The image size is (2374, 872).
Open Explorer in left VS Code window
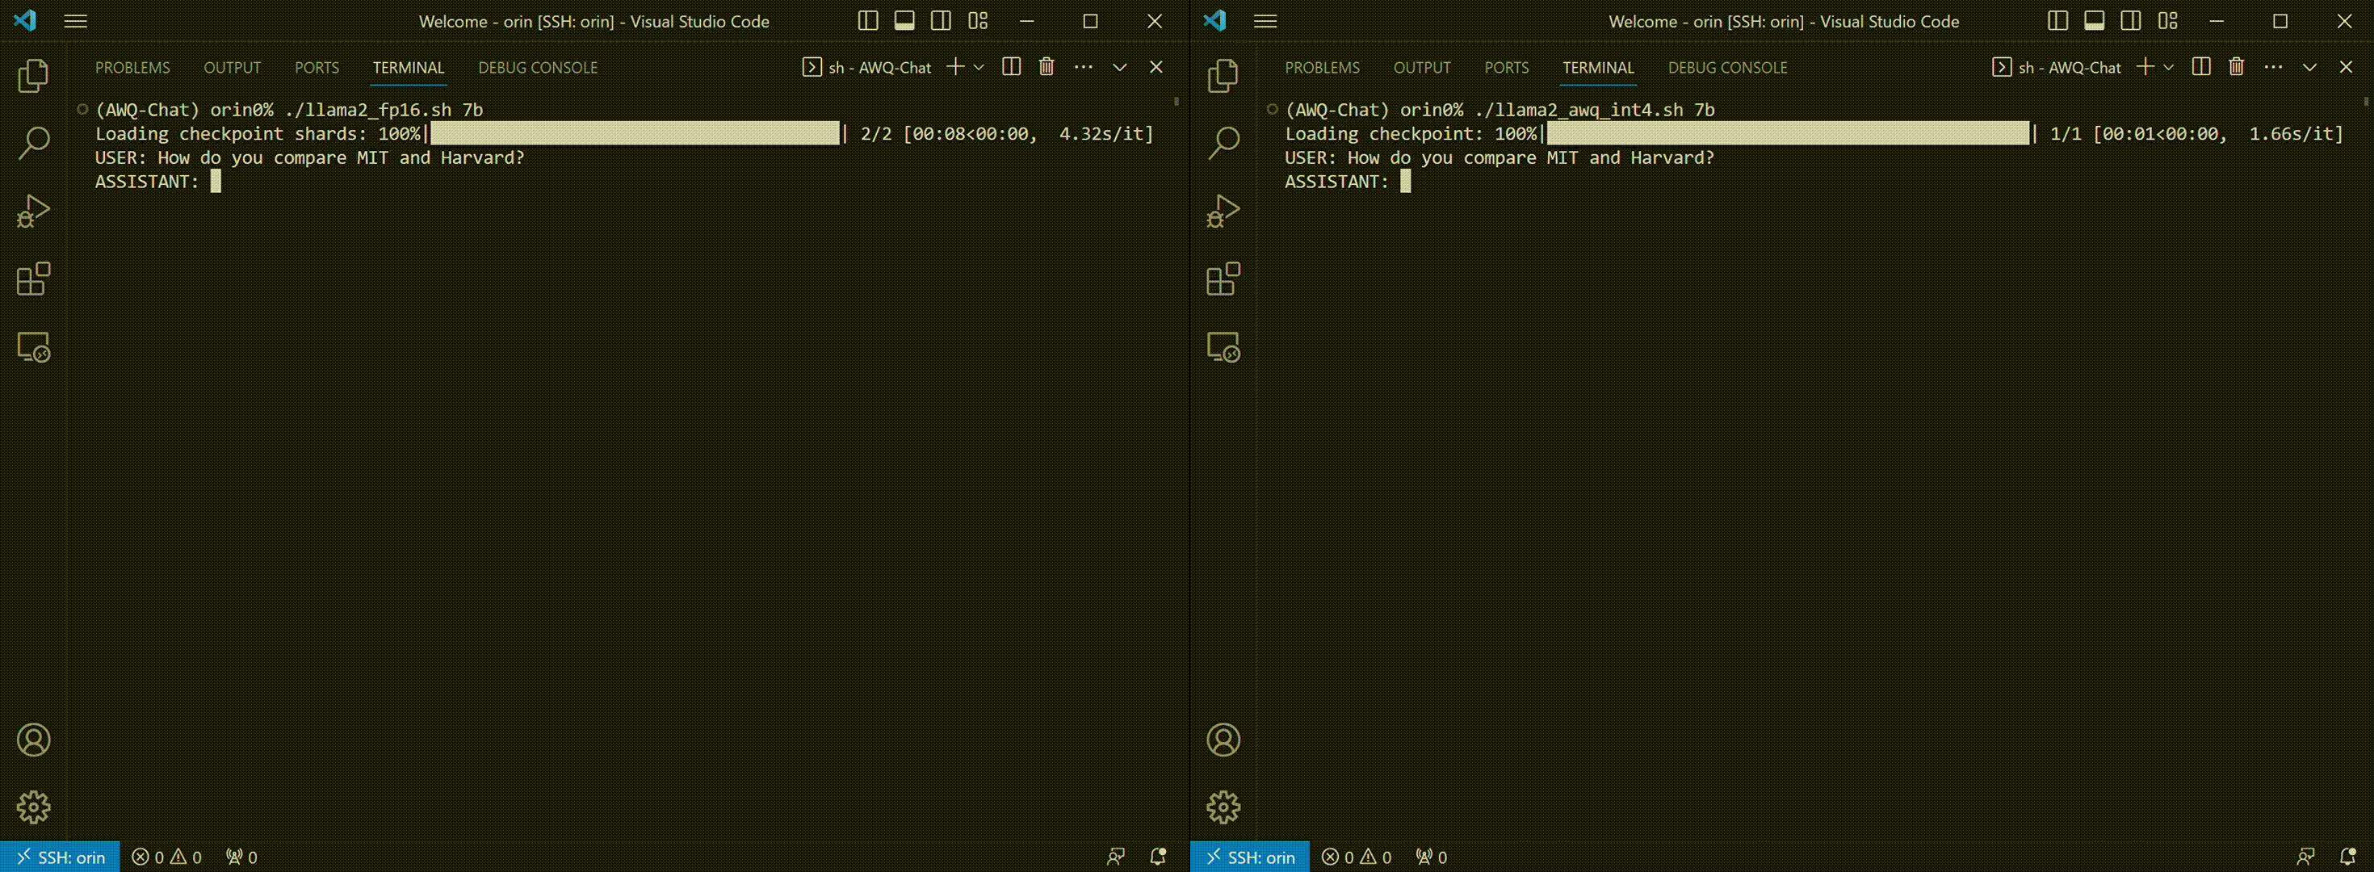click(x=33, y=76)
